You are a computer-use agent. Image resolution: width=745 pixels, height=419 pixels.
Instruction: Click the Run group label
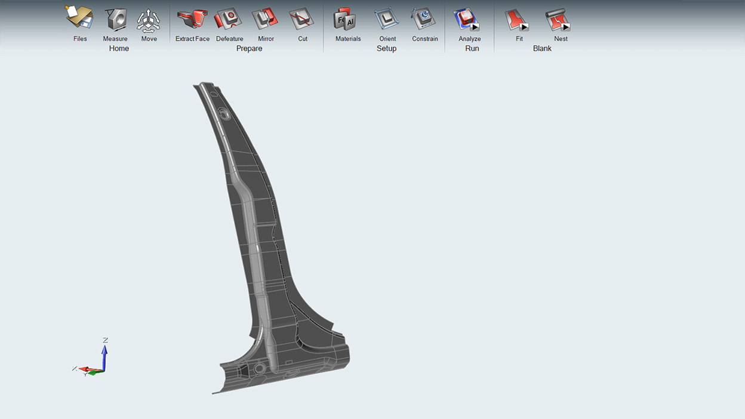(472, 48)
